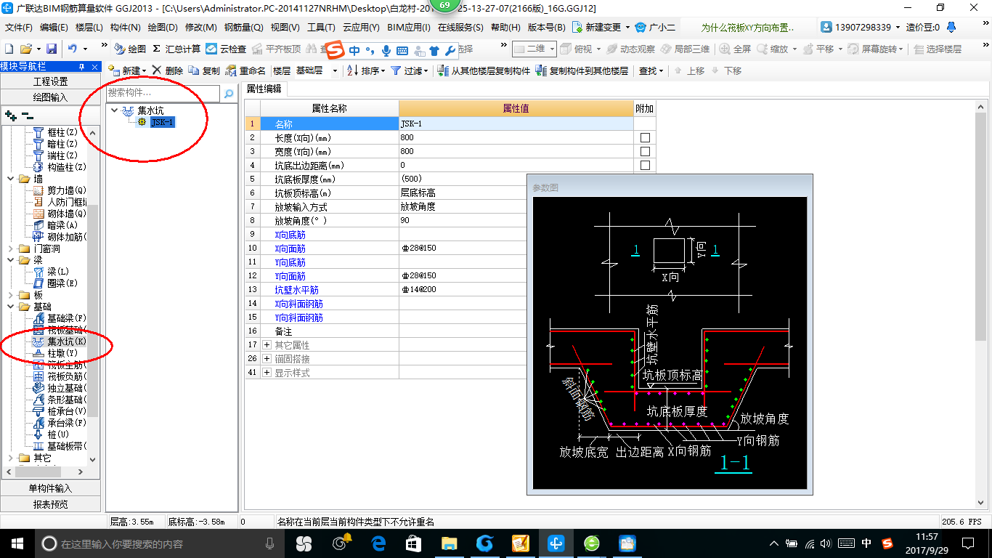Viewport: 992px width, 558px height.
Task: Open the 钢筋量(Q) menu
Action: pyautogui.click(x=243, y=28)
